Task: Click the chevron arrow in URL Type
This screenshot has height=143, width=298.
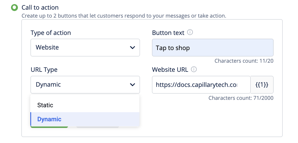Action: 132,85
